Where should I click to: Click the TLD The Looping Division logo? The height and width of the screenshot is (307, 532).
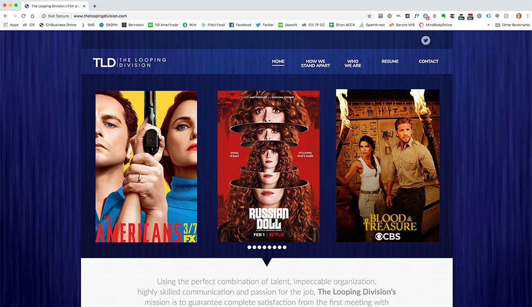pyautogui.click(x=130, y=62)
